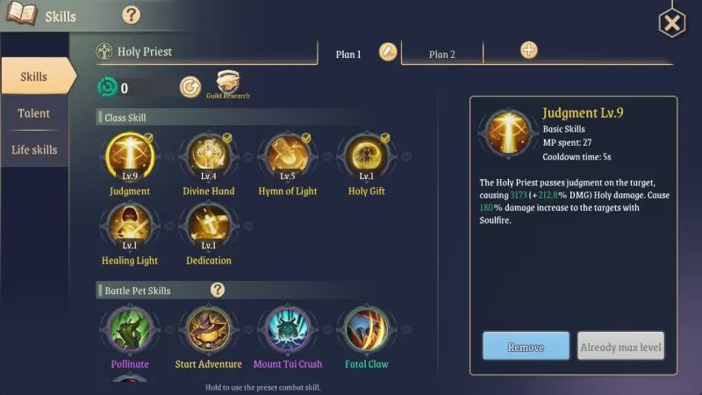Open the Talent side tab

pyautogui.click(x=34, y=113)
